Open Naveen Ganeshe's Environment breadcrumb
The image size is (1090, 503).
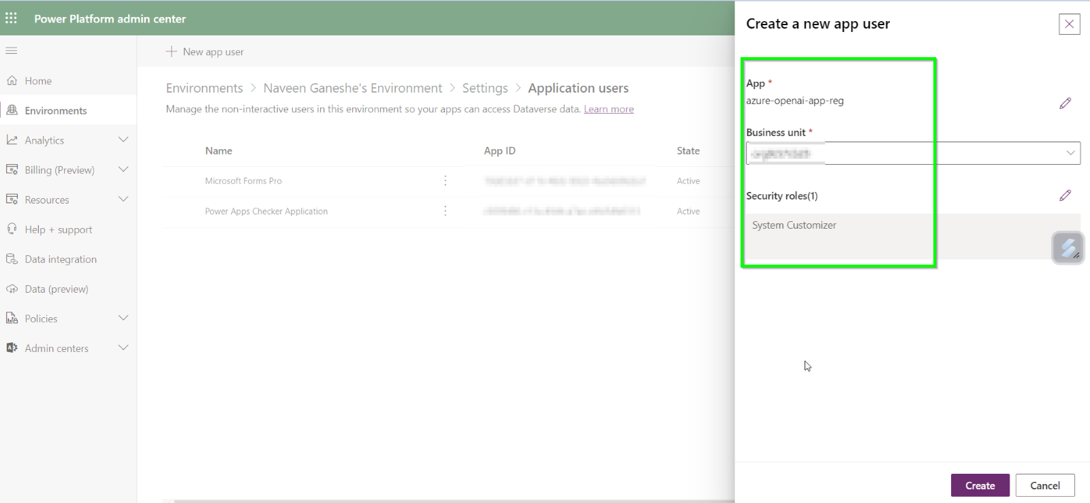[x=353, y=88]
